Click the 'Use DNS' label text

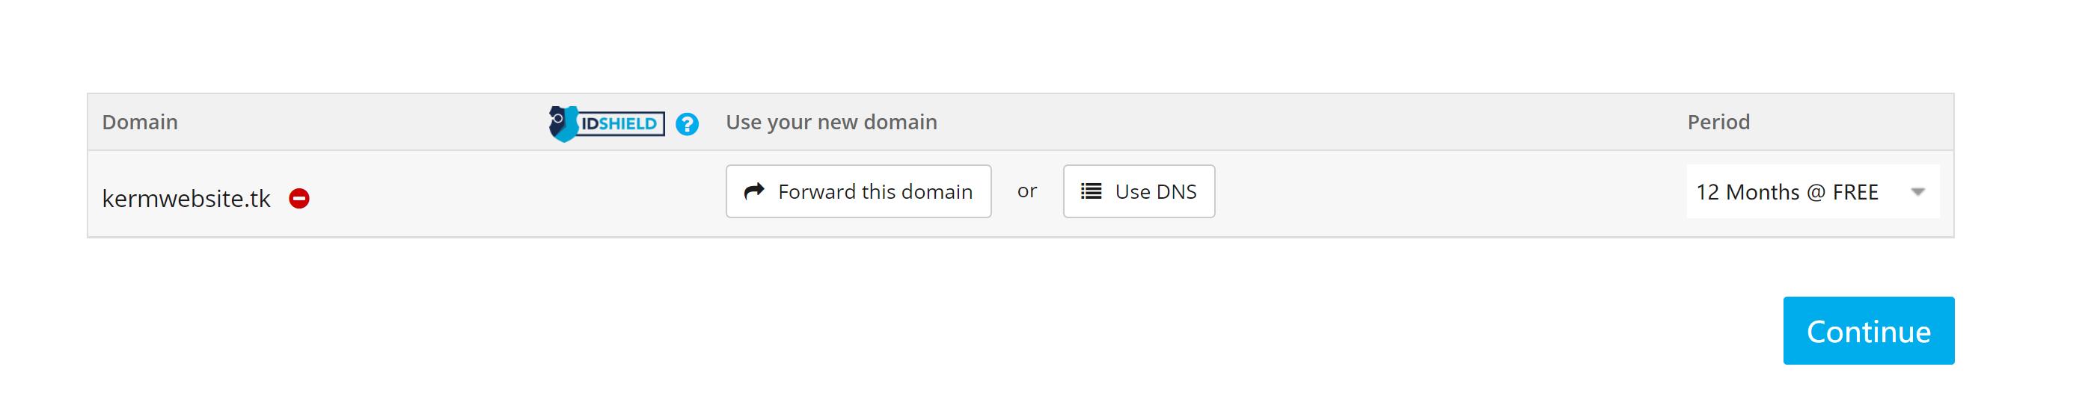1155,192
